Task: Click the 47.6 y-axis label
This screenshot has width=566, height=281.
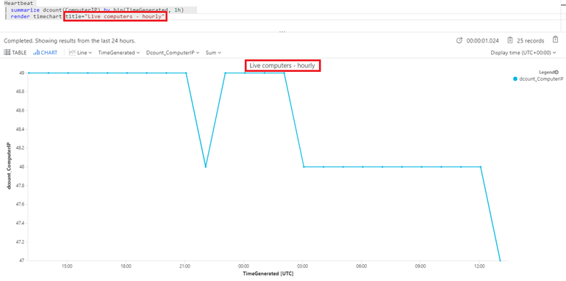Action: (21, 204)
